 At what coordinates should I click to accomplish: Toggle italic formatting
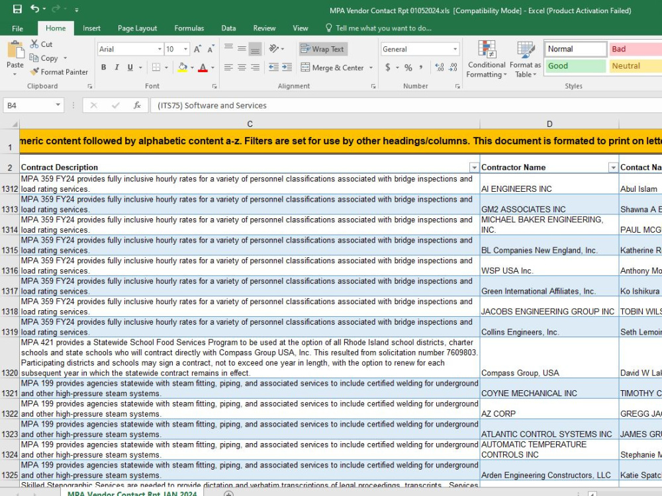[117, 67]
